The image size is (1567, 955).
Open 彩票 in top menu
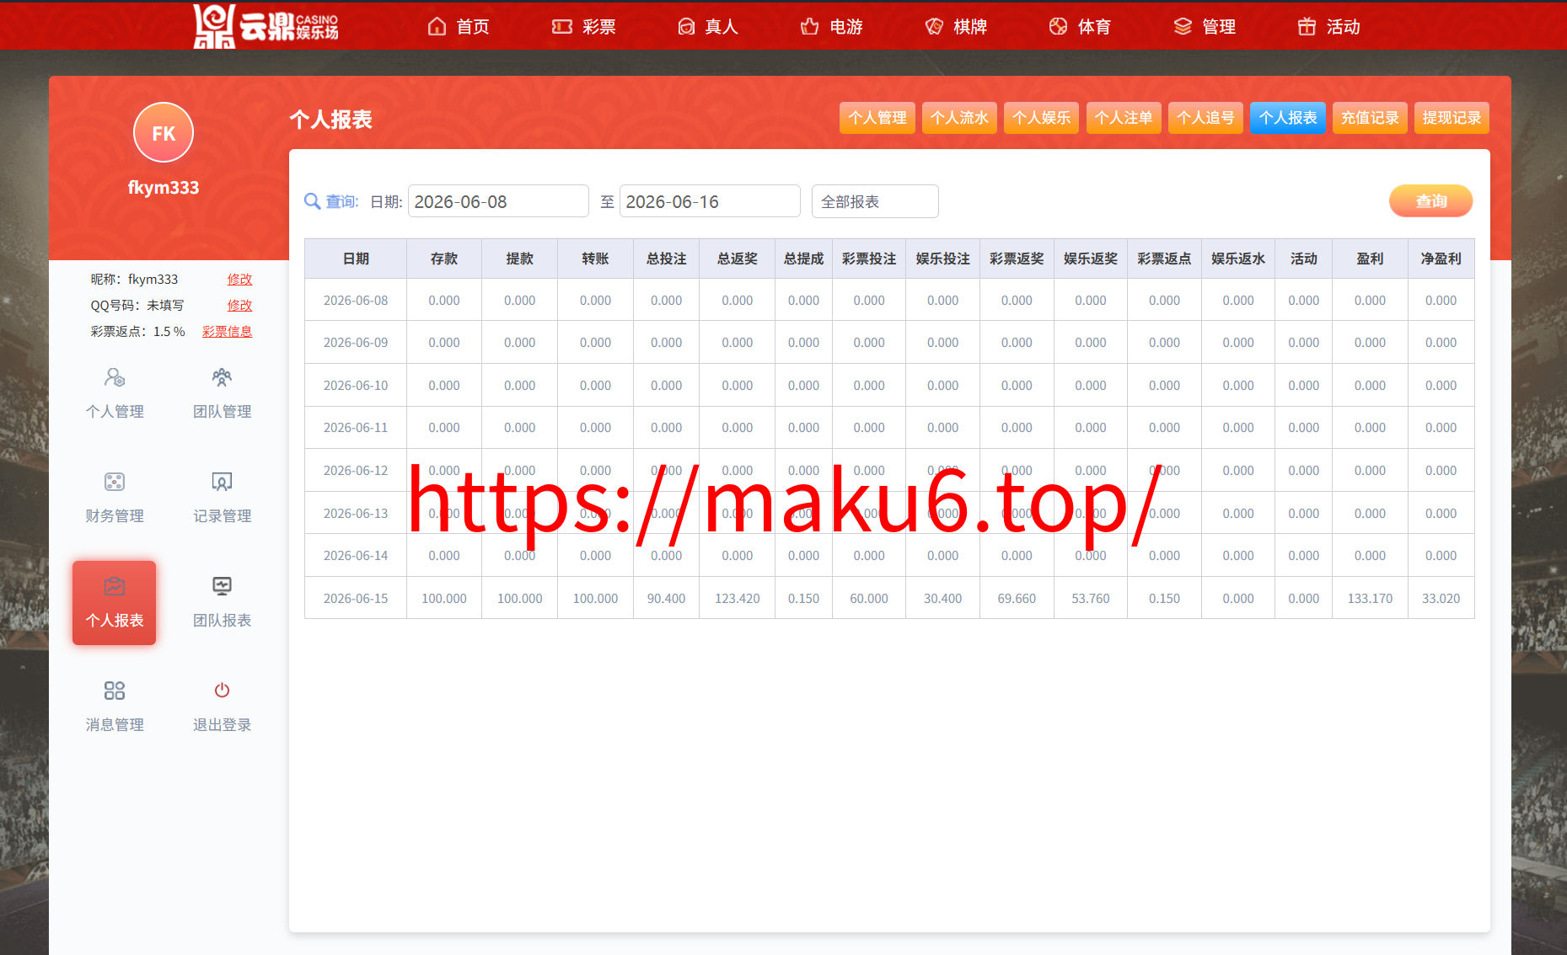click(x=599, y=27)
